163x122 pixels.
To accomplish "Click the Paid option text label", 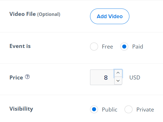I will [x=138, y=47].
